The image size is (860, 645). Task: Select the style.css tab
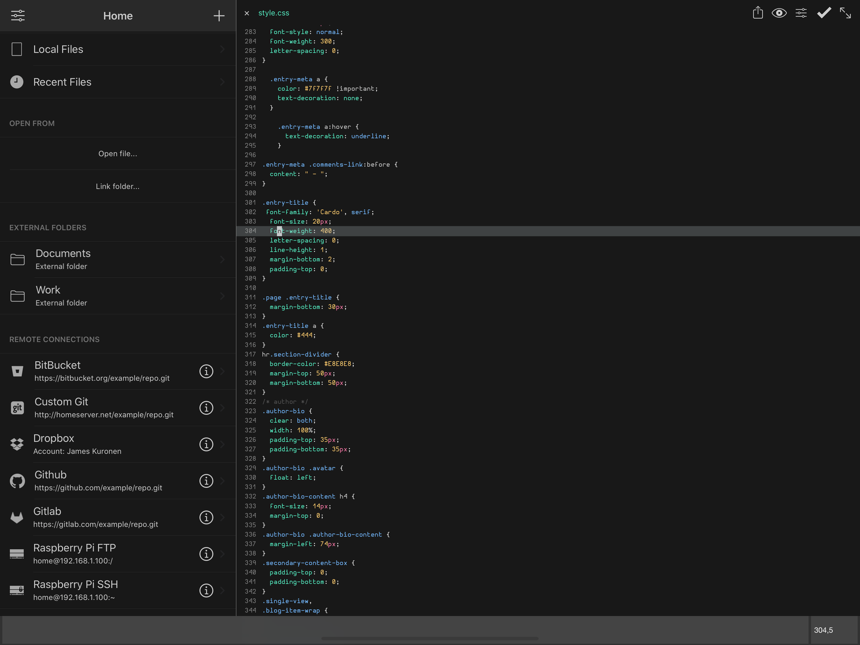click(274, 13)
